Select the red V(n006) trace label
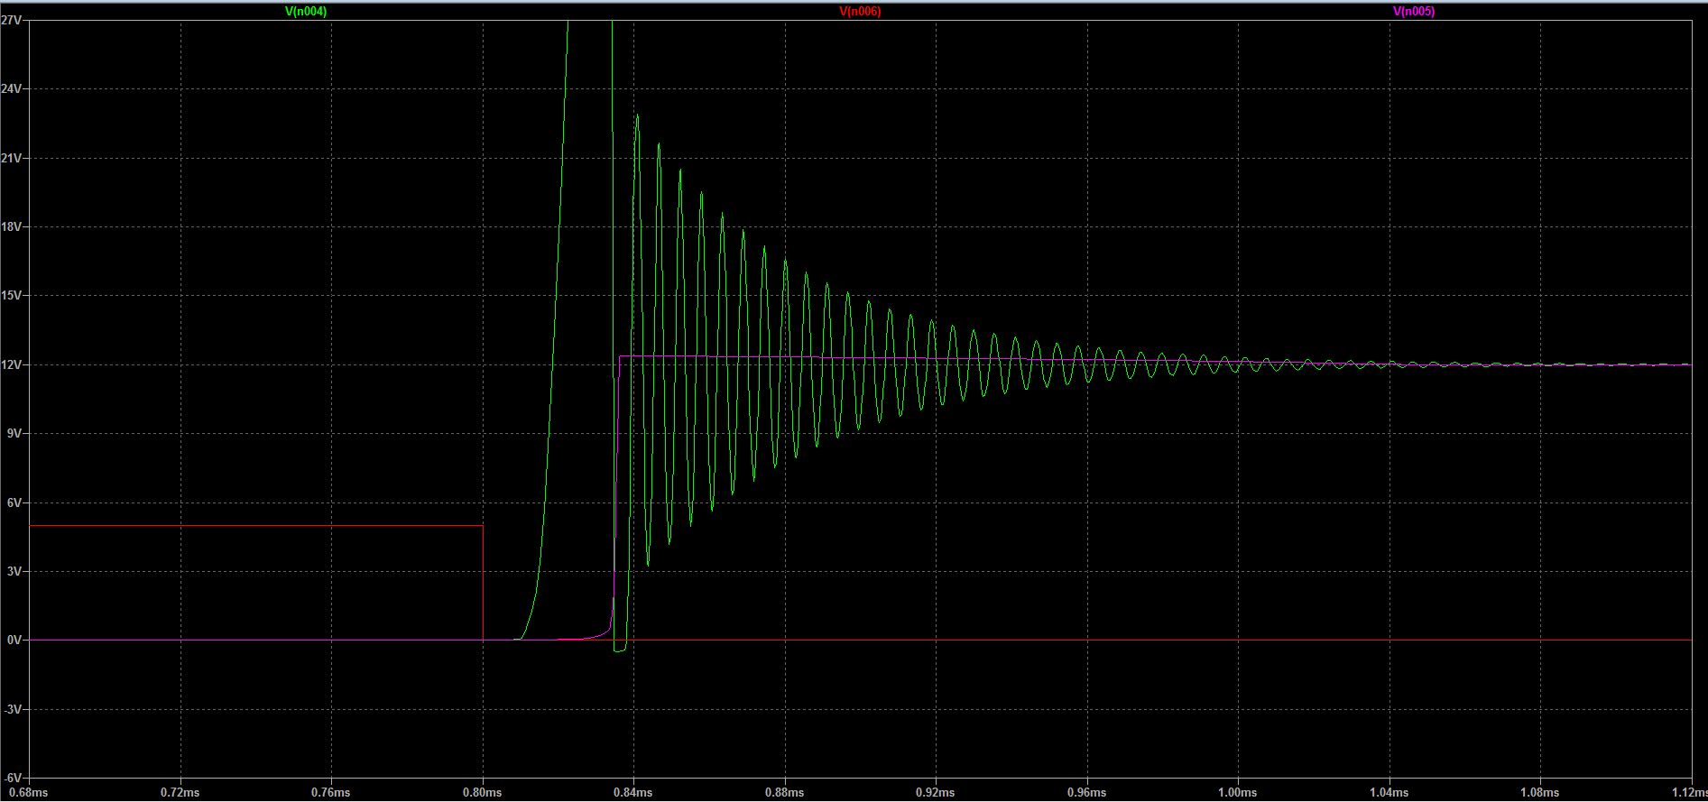The width and height of the screenshot is (1708, 802). click(860, 12)
